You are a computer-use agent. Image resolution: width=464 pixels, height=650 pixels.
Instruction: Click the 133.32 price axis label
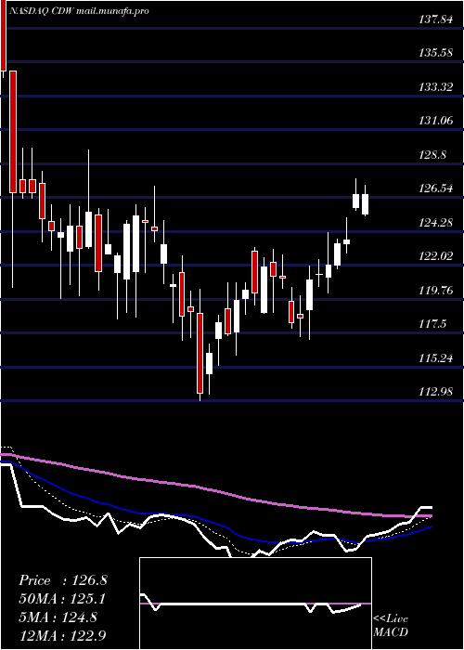[435, 87]
